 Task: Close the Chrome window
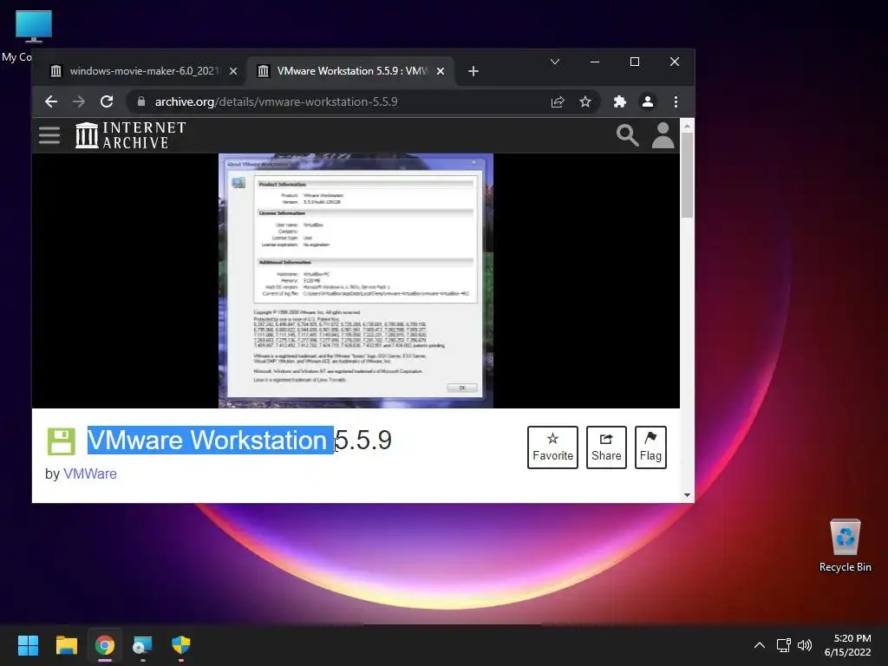pyautogui.click(x=675, y=62)
